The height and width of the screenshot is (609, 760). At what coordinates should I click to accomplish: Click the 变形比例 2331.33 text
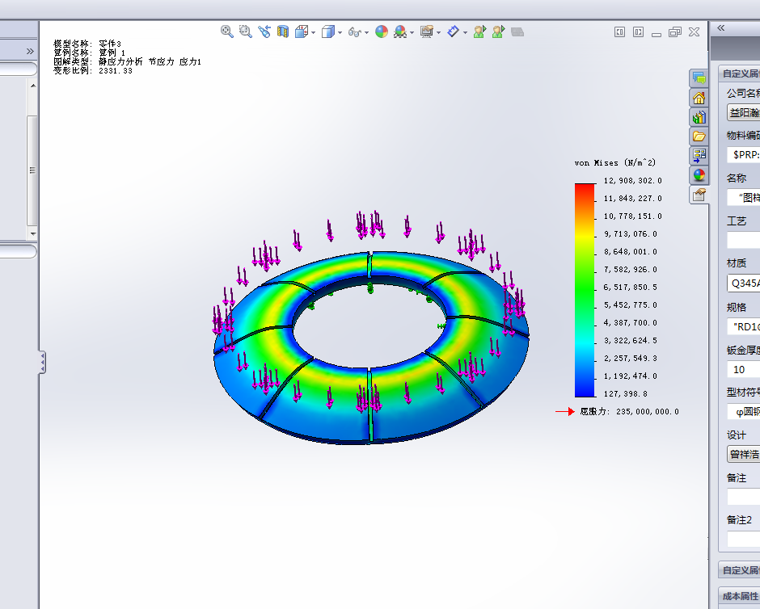[93, 71]
